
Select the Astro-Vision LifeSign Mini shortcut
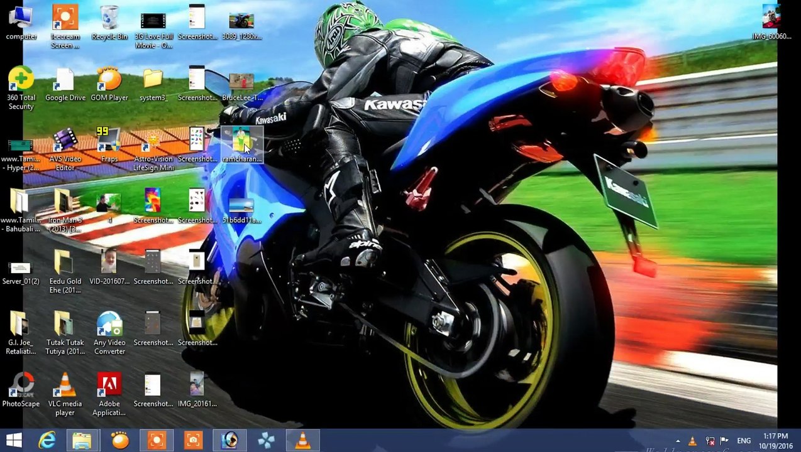click(x=153, y=149)
